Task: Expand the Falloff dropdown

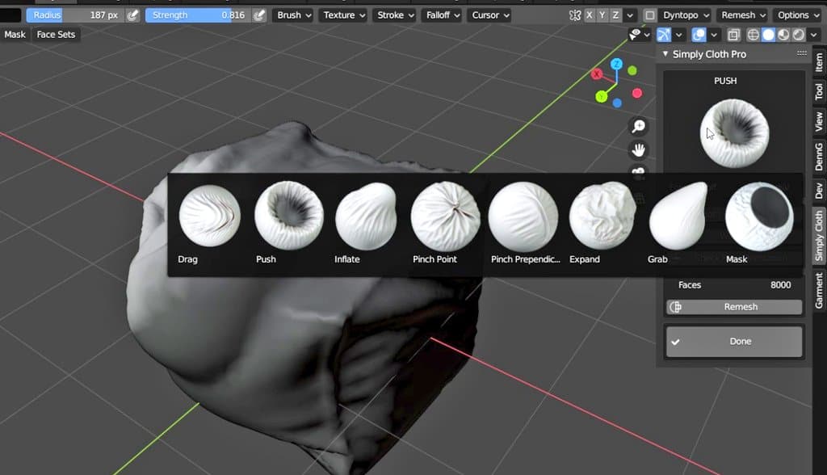Action: click(443, 15)
